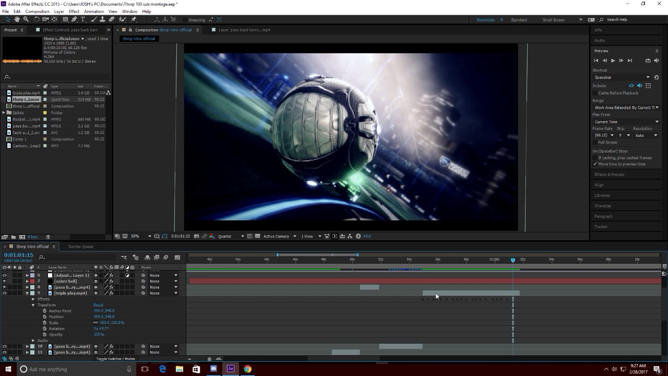Click the timeline zoom slider at bottom
This screenshot has width=668, height=376.
pyautogui.click(x=210, y=359)
